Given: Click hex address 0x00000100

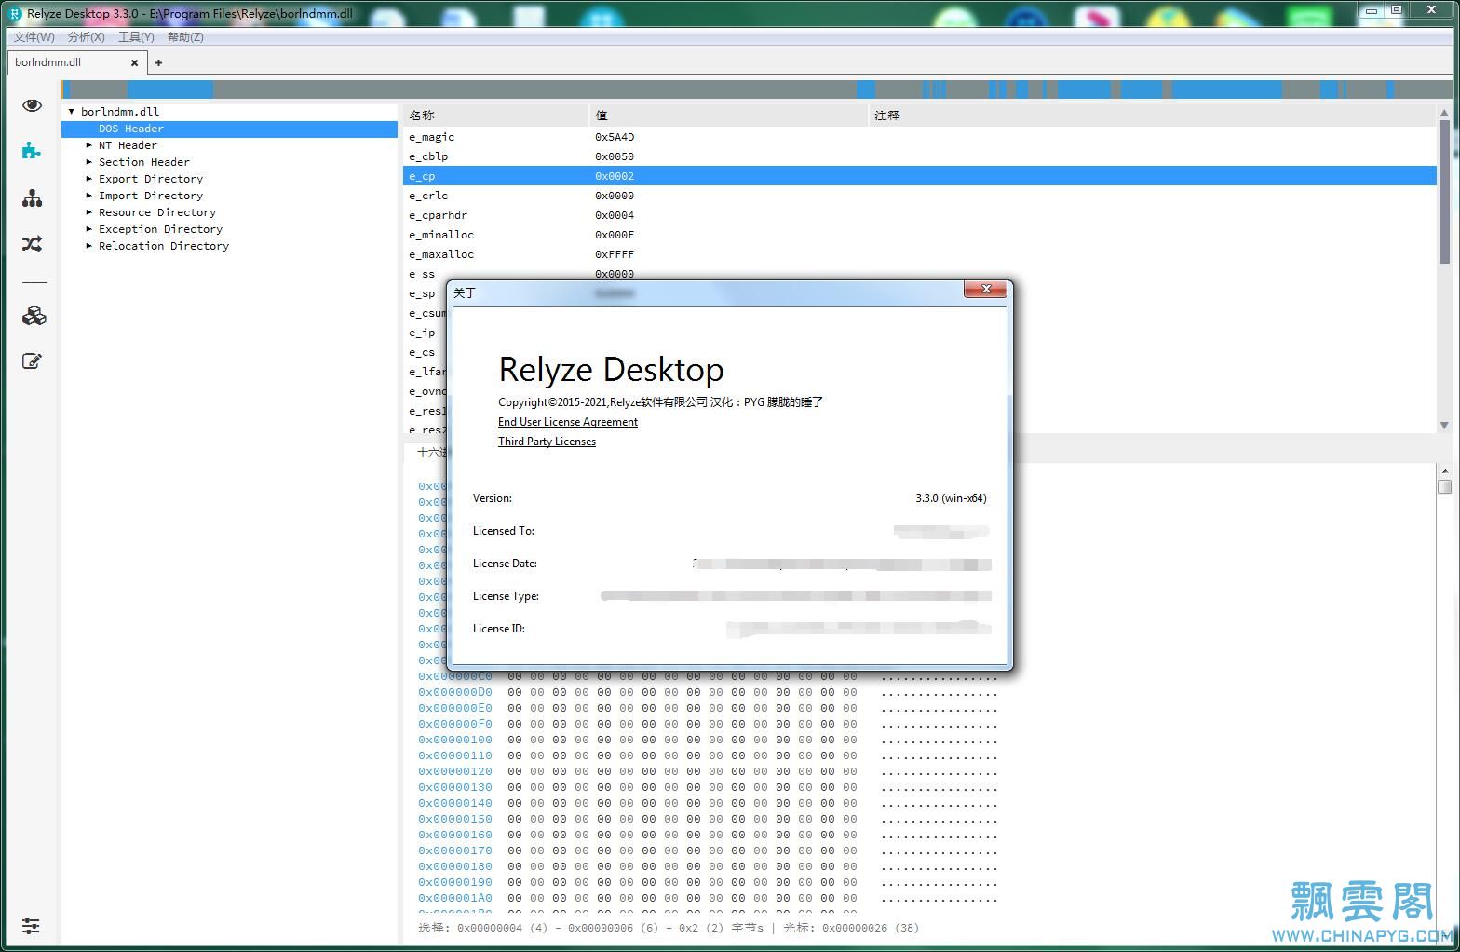Looking at the screenshot, I should coord(455,740).
